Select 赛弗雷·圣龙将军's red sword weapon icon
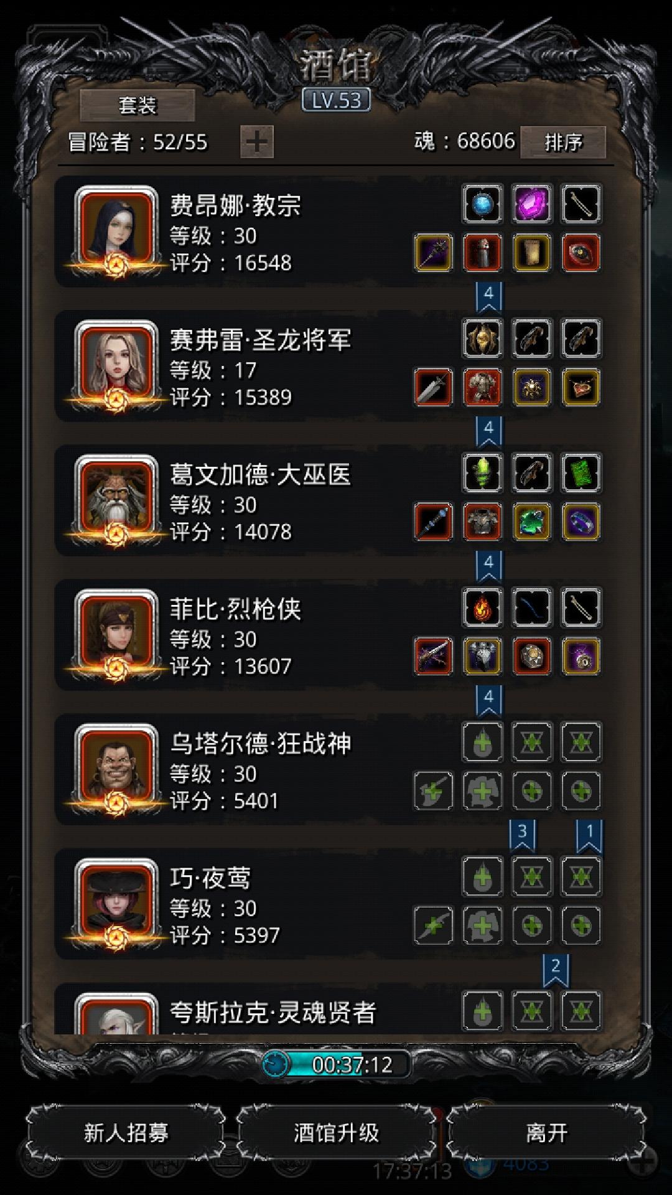Screen dimensions: 672x1195 point(433,388)
